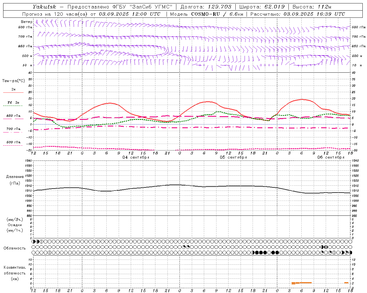367x293 pixels.
Task: Click the "Осадки" precipitation label
Action: coord(15,225)
